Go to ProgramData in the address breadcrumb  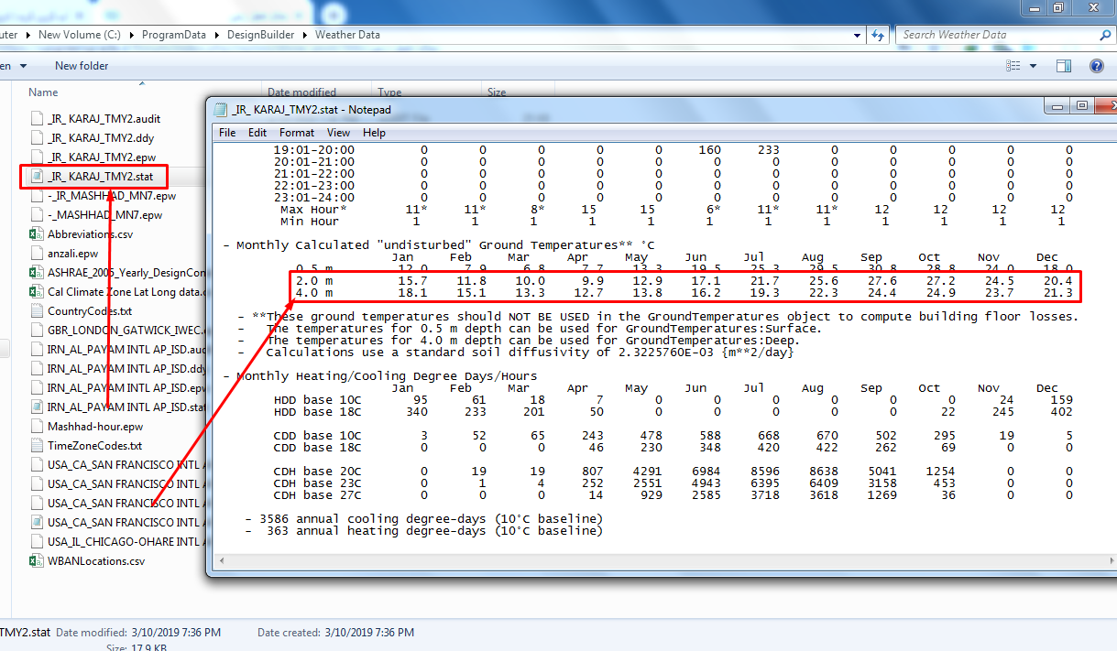pos(176,35)
